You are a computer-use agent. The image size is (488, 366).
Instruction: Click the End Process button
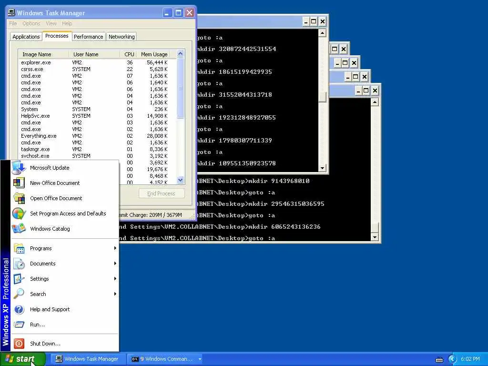click(x=161, y=193)
